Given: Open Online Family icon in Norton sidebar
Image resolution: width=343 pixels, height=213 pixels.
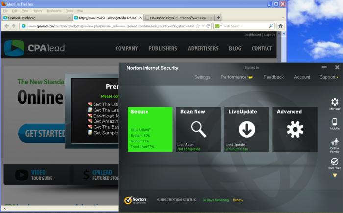Looking at the screenshot, I should (335, 145).
